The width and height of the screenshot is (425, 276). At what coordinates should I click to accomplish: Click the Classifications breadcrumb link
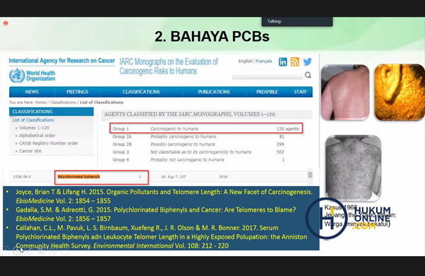pos(63,103)
